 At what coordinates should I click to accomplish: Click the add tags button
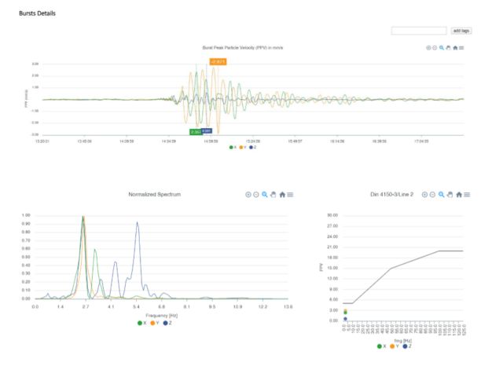click(x=461, y=31)
